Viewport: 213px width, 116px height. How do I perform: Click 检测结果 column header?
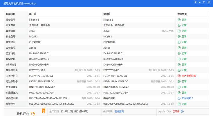click(182, 14)
